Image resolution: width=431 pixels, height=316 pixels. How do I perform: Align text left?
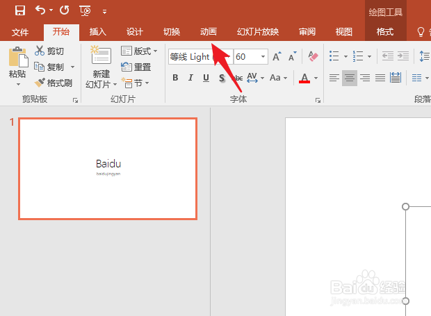(334, 78)
